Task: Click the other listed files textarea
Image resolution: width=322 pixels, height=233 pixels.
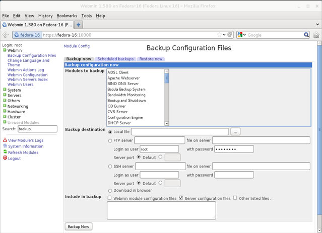Action: click(161, 211)
